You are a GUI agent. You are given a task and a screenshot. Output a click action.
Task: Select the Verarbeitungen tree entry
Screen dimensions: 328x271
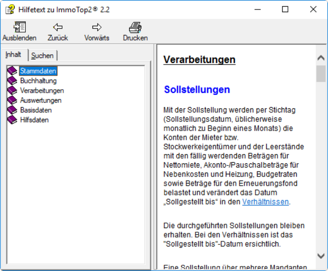point(42,90)
